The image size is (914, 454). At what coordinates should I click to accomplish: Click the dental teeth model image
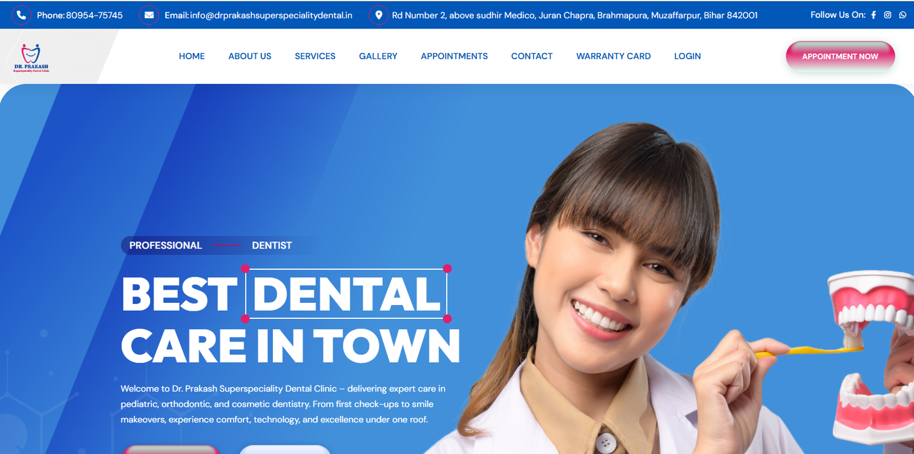(871, 356)
